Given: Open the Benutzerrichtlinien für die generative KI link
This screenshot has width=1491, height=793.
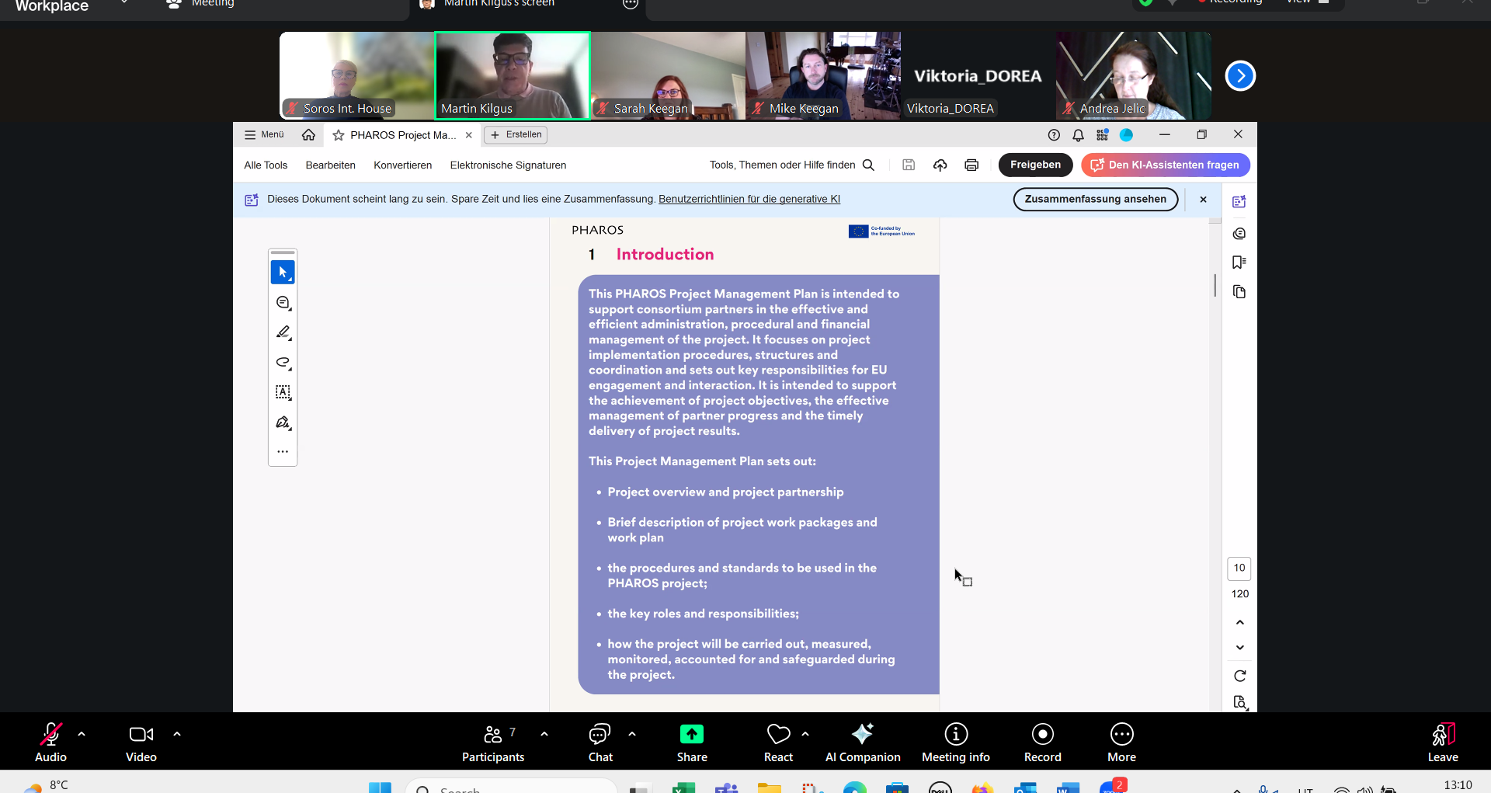Looking at the screenshot, I should 749,200.
